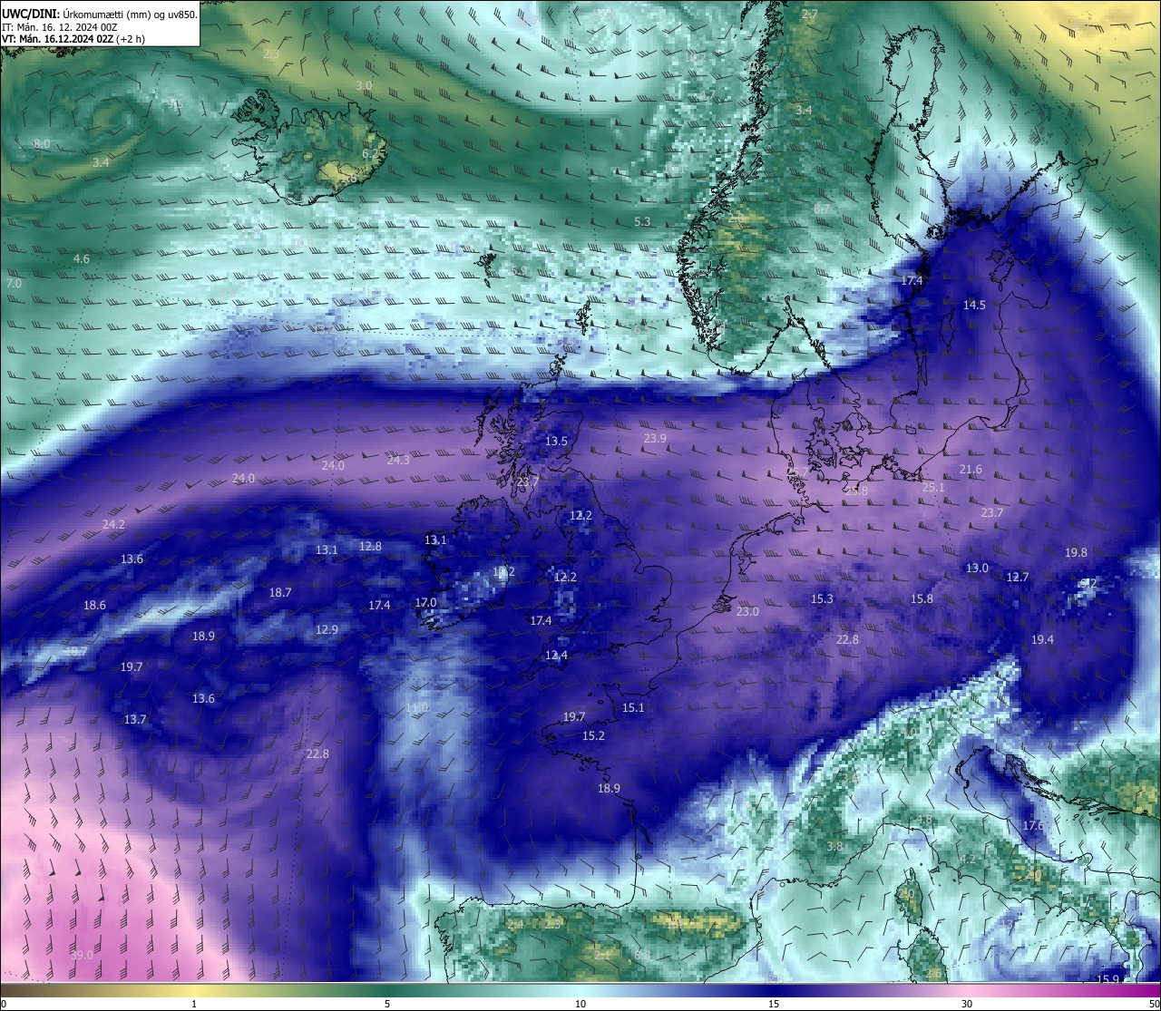Click the 14.5 value over the Baltic

[x=974, y=306]
